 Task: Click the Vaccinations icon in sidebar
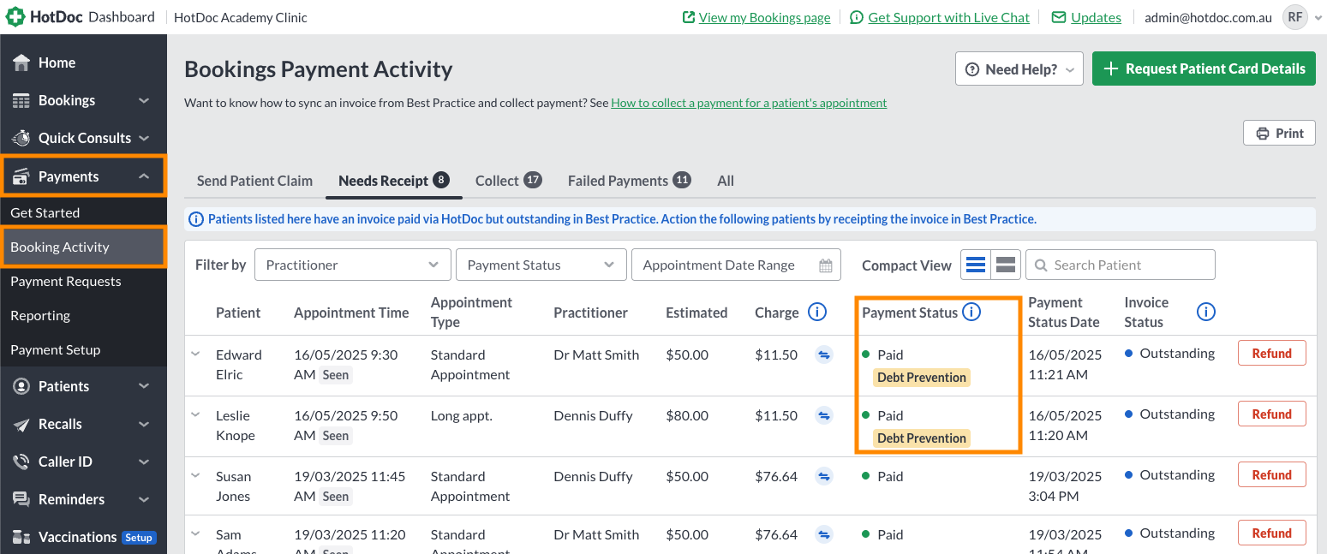pos(21,537)
